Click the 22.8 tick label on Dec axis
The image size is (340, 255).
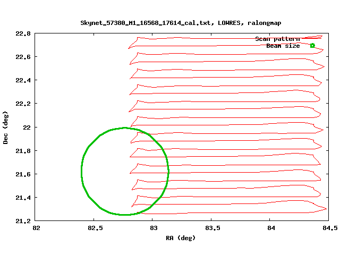tap(22, 34)
